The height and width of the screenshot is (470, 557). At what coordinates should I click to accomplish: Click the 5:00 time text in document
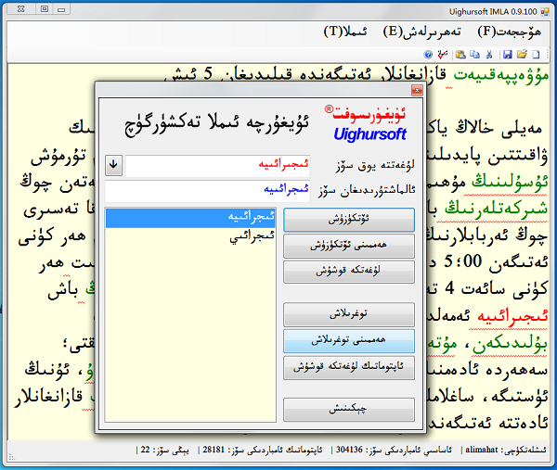pyautogui.click(x=463, y=261)
